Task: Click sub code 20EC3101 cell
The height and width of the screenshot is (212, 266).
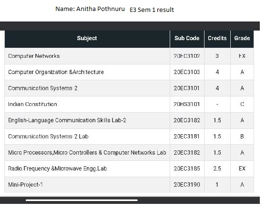Action: (187, 88)
